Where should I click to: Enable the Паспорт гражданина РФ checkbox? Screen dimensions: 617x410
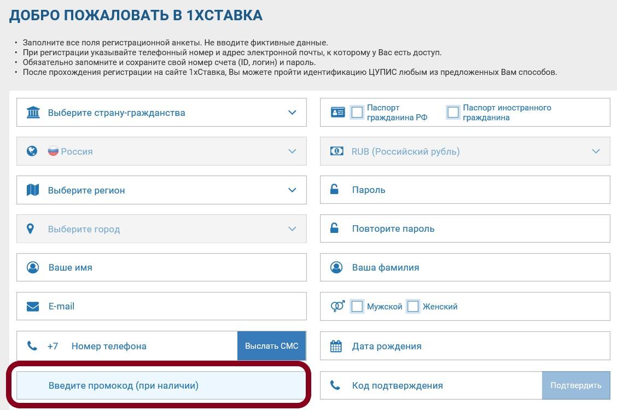point(358,112)
